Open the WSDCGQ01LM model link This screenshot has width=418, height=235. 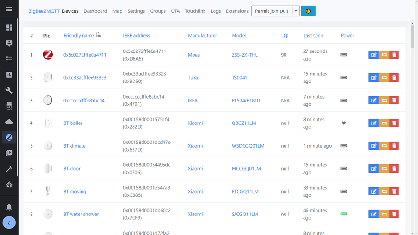coord(248,146)
